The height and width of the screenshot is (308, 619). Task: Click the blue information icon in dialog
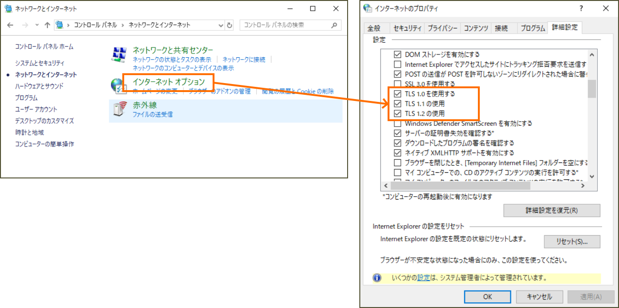click(377, 278)
